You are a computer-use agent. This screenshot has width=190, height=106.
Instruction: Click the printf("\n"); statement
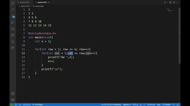pyautogui.click(x=52, y=69)
